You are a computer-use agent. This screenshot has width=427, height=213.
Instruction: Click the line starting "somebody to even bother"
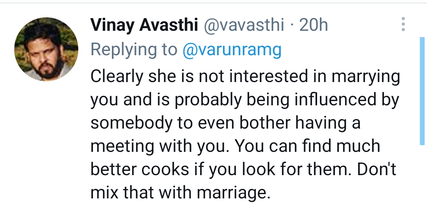225,123
